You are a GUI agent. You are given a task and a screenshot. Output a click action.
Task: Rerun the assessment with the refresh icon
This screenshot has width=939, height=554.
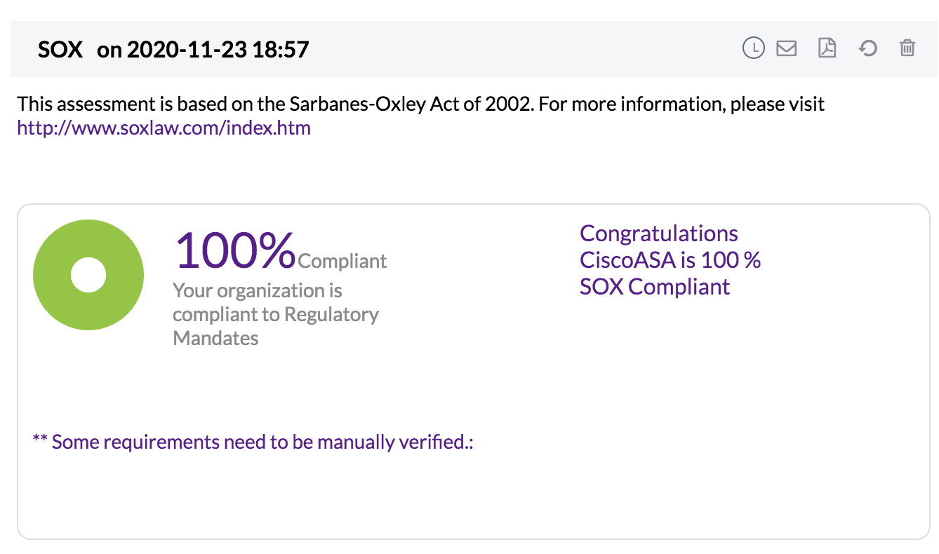click(x=868, y=48)
